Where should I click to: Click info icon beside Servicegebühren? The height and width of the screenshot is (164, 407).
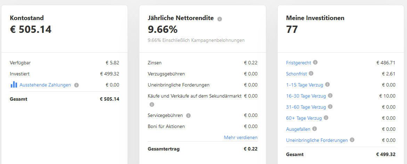(188, 116)
